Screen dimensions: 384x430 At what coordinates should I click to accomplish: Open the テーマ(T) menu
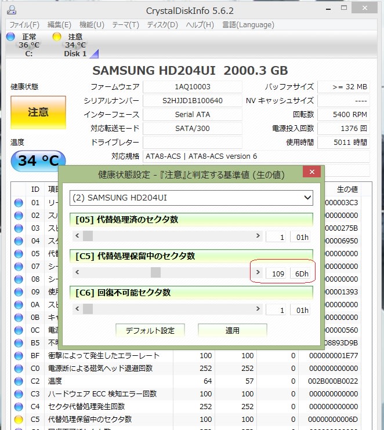125,25
